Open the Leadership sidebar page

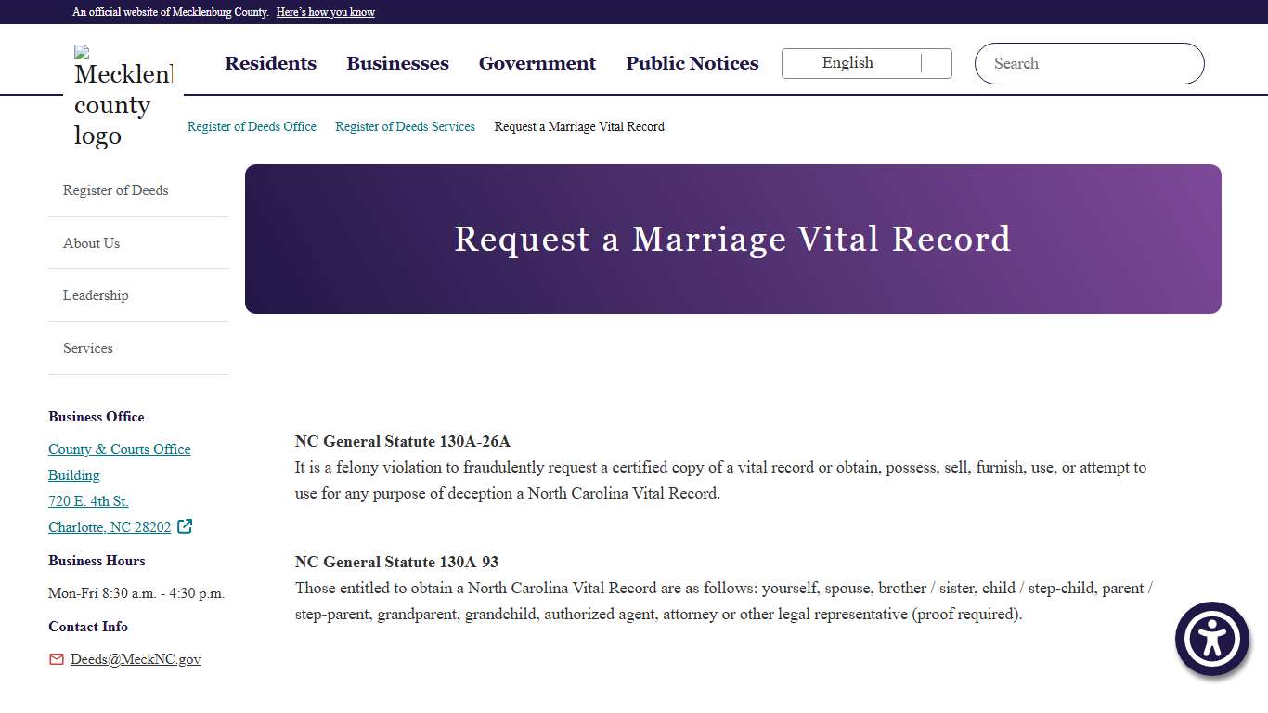96,295
